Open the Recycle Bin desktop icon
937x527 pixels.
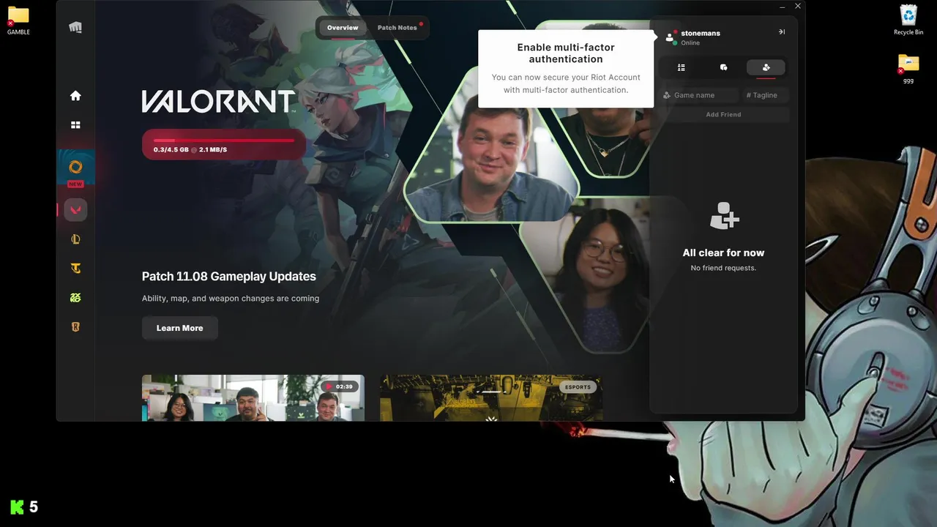pos(908,20)
